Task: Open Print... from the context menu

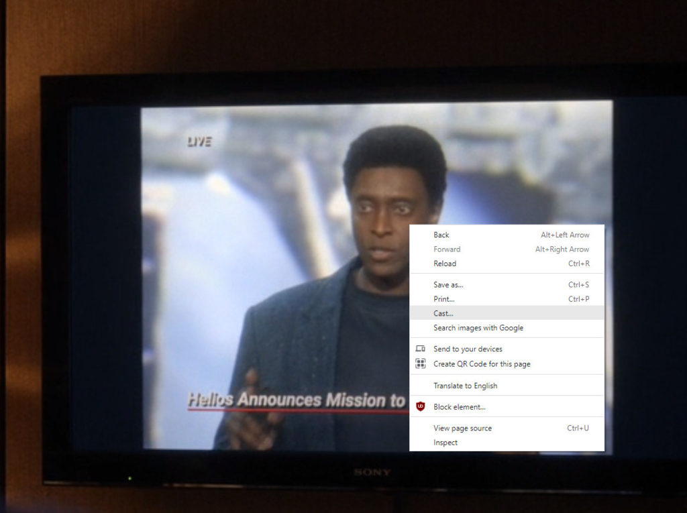Action: pyautogui.click(x=444, y=299)
